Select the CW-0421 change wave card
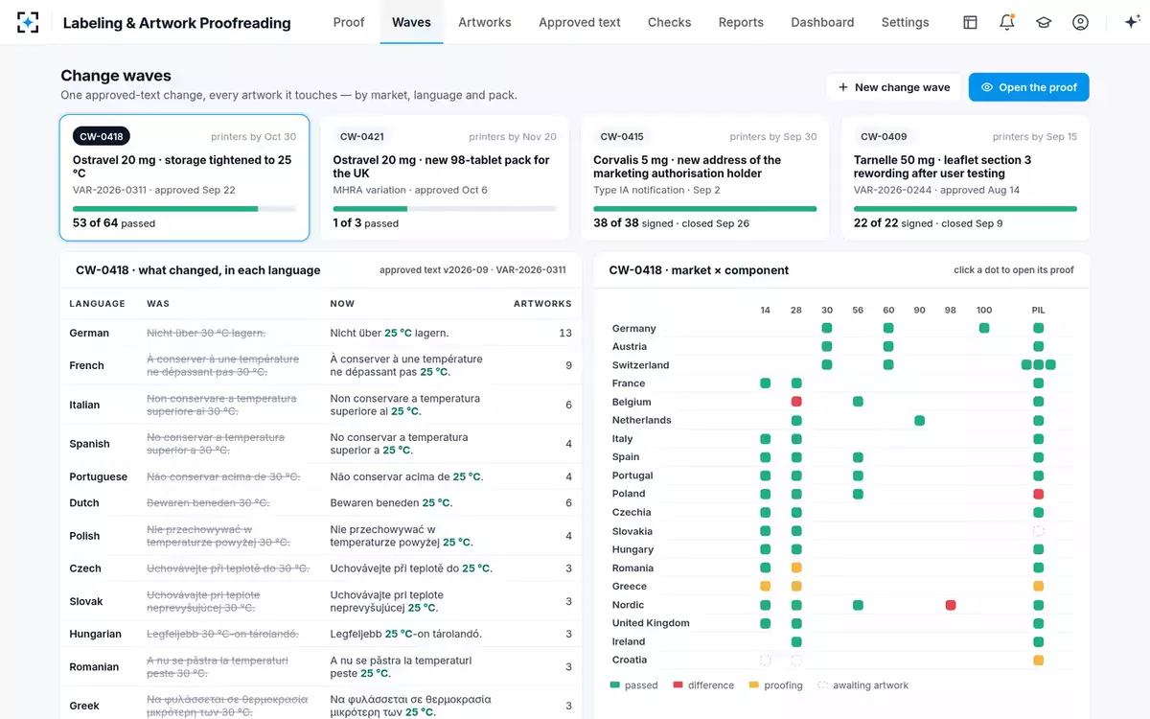Viewport: 1150px width, 719px height. (x=445, y=178)
